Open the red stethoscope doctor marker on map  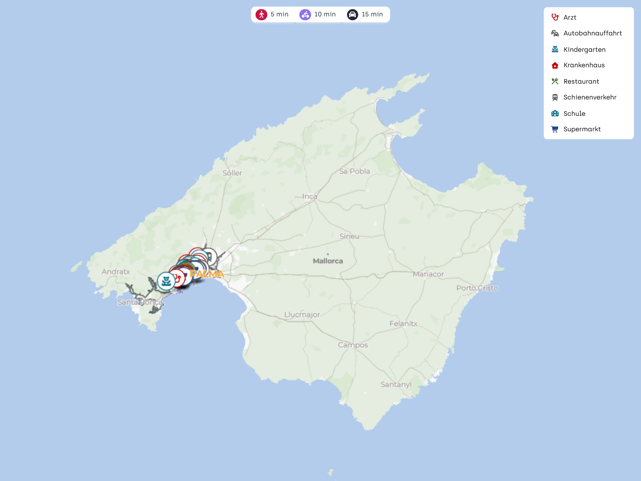(x=178, y=278)
